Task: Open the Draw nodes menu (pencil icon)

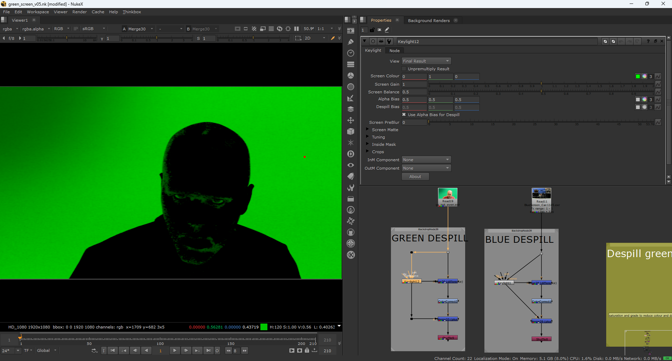Action: point(350,42)
